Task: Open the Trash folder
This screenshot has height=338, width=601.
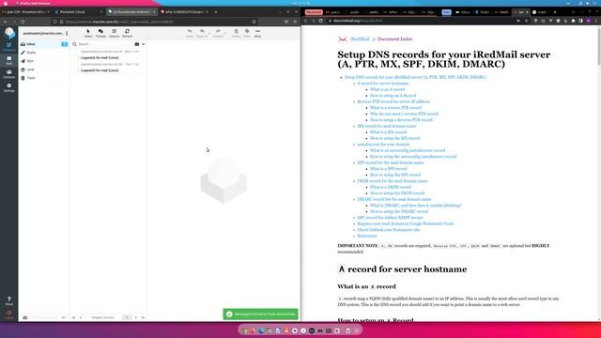Action: (x=44, y=78)
